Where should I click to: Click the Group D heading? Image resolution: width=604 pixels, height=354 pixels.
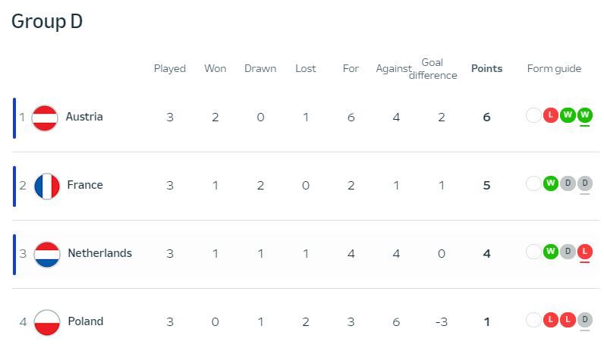point(47,21)
